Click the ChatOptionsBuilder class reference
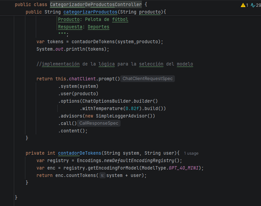This screenshot has height=206, width=261. [x=107, y=101]
